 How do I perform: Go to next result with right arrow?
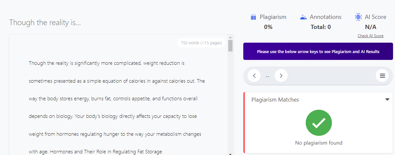coord(281,76)
